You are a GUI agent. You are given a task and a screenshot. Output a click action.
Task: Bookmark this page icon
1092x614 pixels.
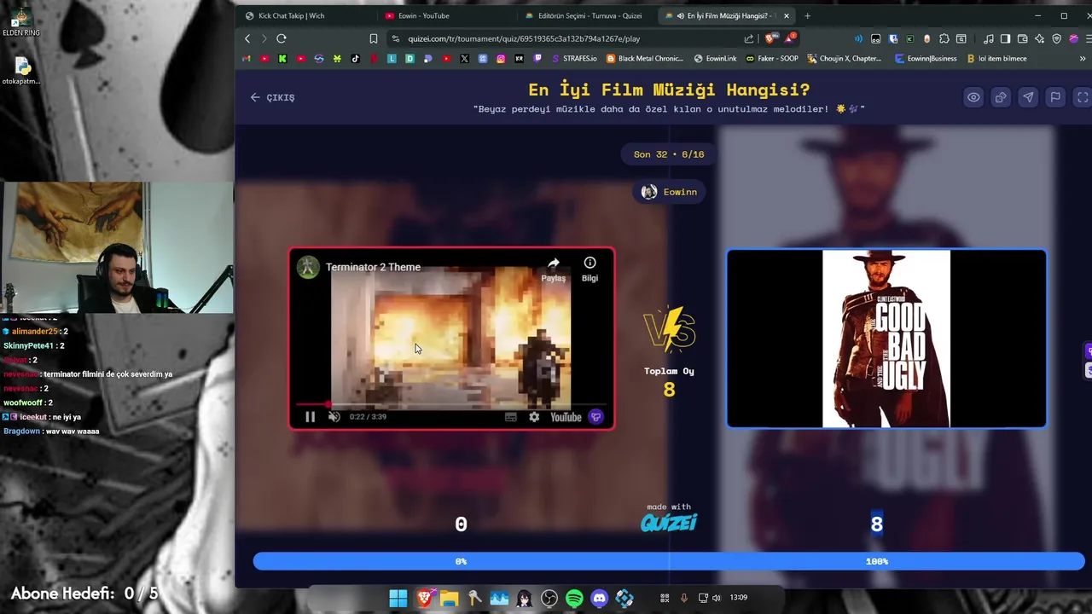pyautogui.click(x=373, y=38)
